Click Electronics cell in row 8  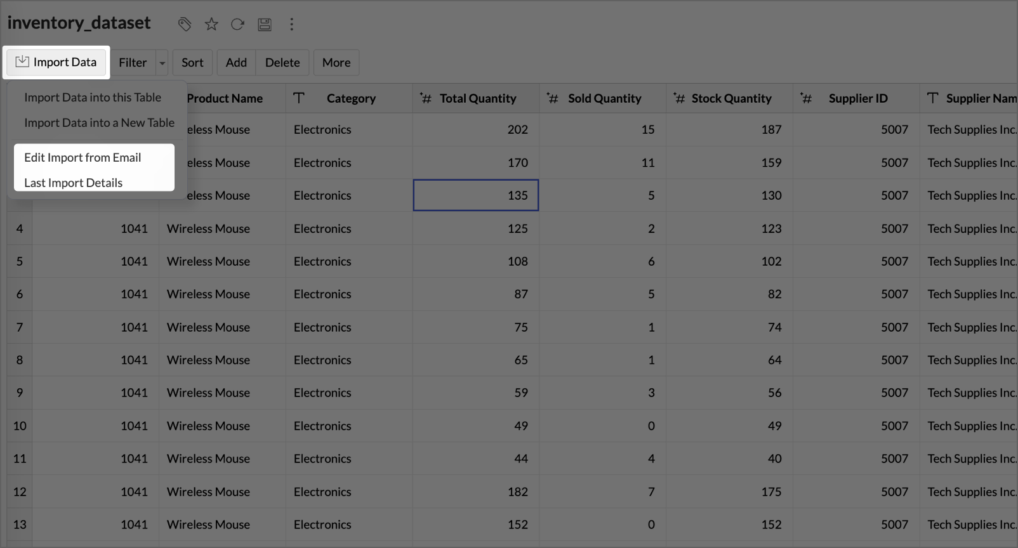tap(349, 360)
